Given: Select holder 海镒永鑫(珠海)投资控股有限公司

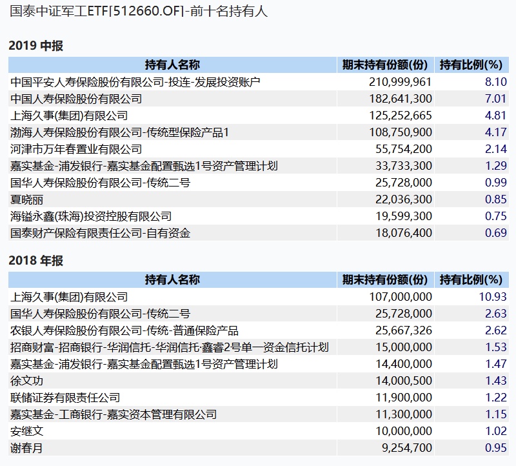Looking at the screenshot, I should click(91, 216).
